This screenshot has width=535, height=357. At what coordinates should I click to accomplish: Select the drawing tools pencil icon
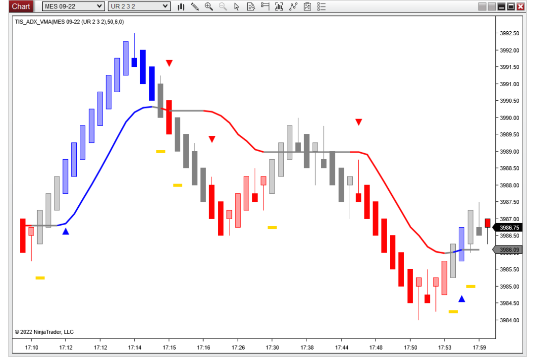[x=195, y=6]
